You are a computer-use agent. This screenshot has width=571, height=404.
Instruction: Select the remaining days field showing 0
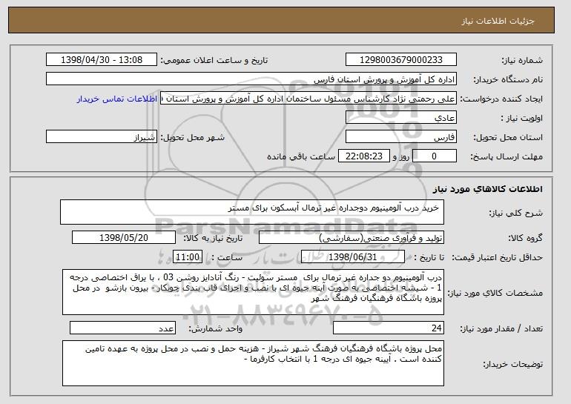(434, 156)
